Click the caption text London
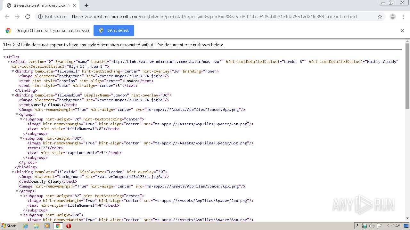Image resolution: width=410 pixels, height=230 pixels. pyautogui.click(x=131, y=81)
